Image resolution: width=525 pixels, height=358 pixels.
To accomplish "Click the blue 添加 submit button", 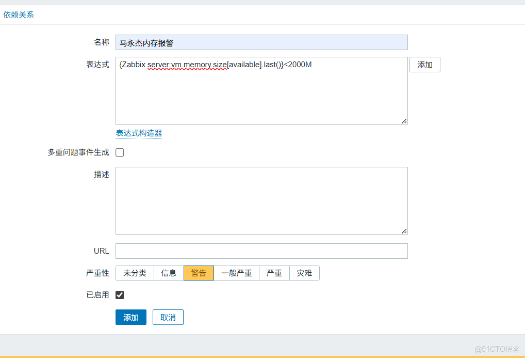I will (130, 317).
